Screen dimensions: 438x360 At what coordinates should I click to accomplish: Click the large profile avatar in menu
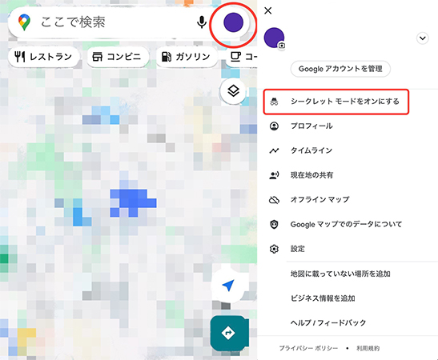point(274,38)
